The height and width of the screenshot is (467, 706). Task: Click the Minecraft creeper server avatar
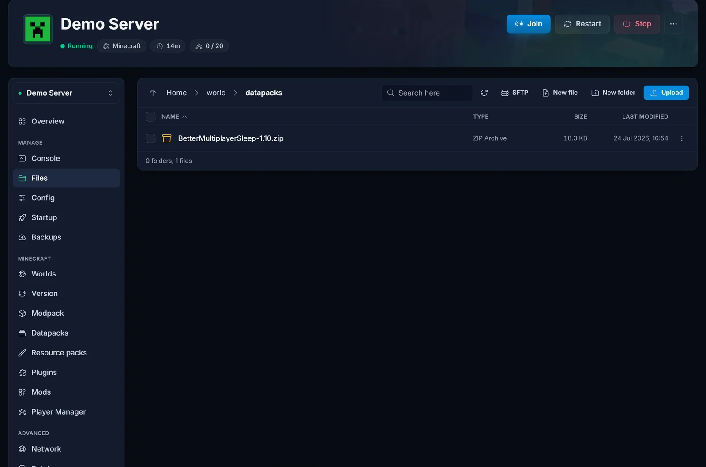click(38, 29)
